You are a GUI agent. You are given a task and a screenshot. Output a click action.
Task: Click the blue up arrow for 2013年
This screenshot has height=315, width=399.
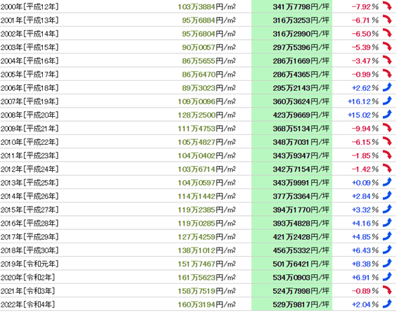pos(387,182)
